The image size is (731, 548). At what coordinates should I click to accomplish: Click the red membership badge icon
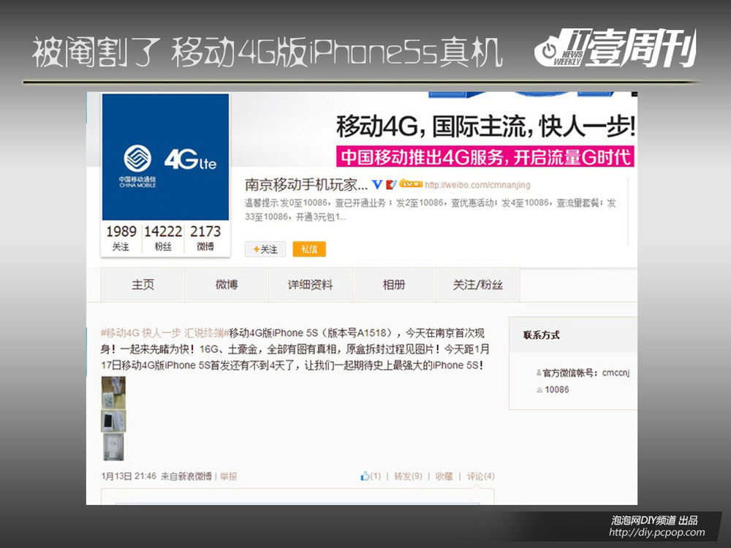pos(391,185)
